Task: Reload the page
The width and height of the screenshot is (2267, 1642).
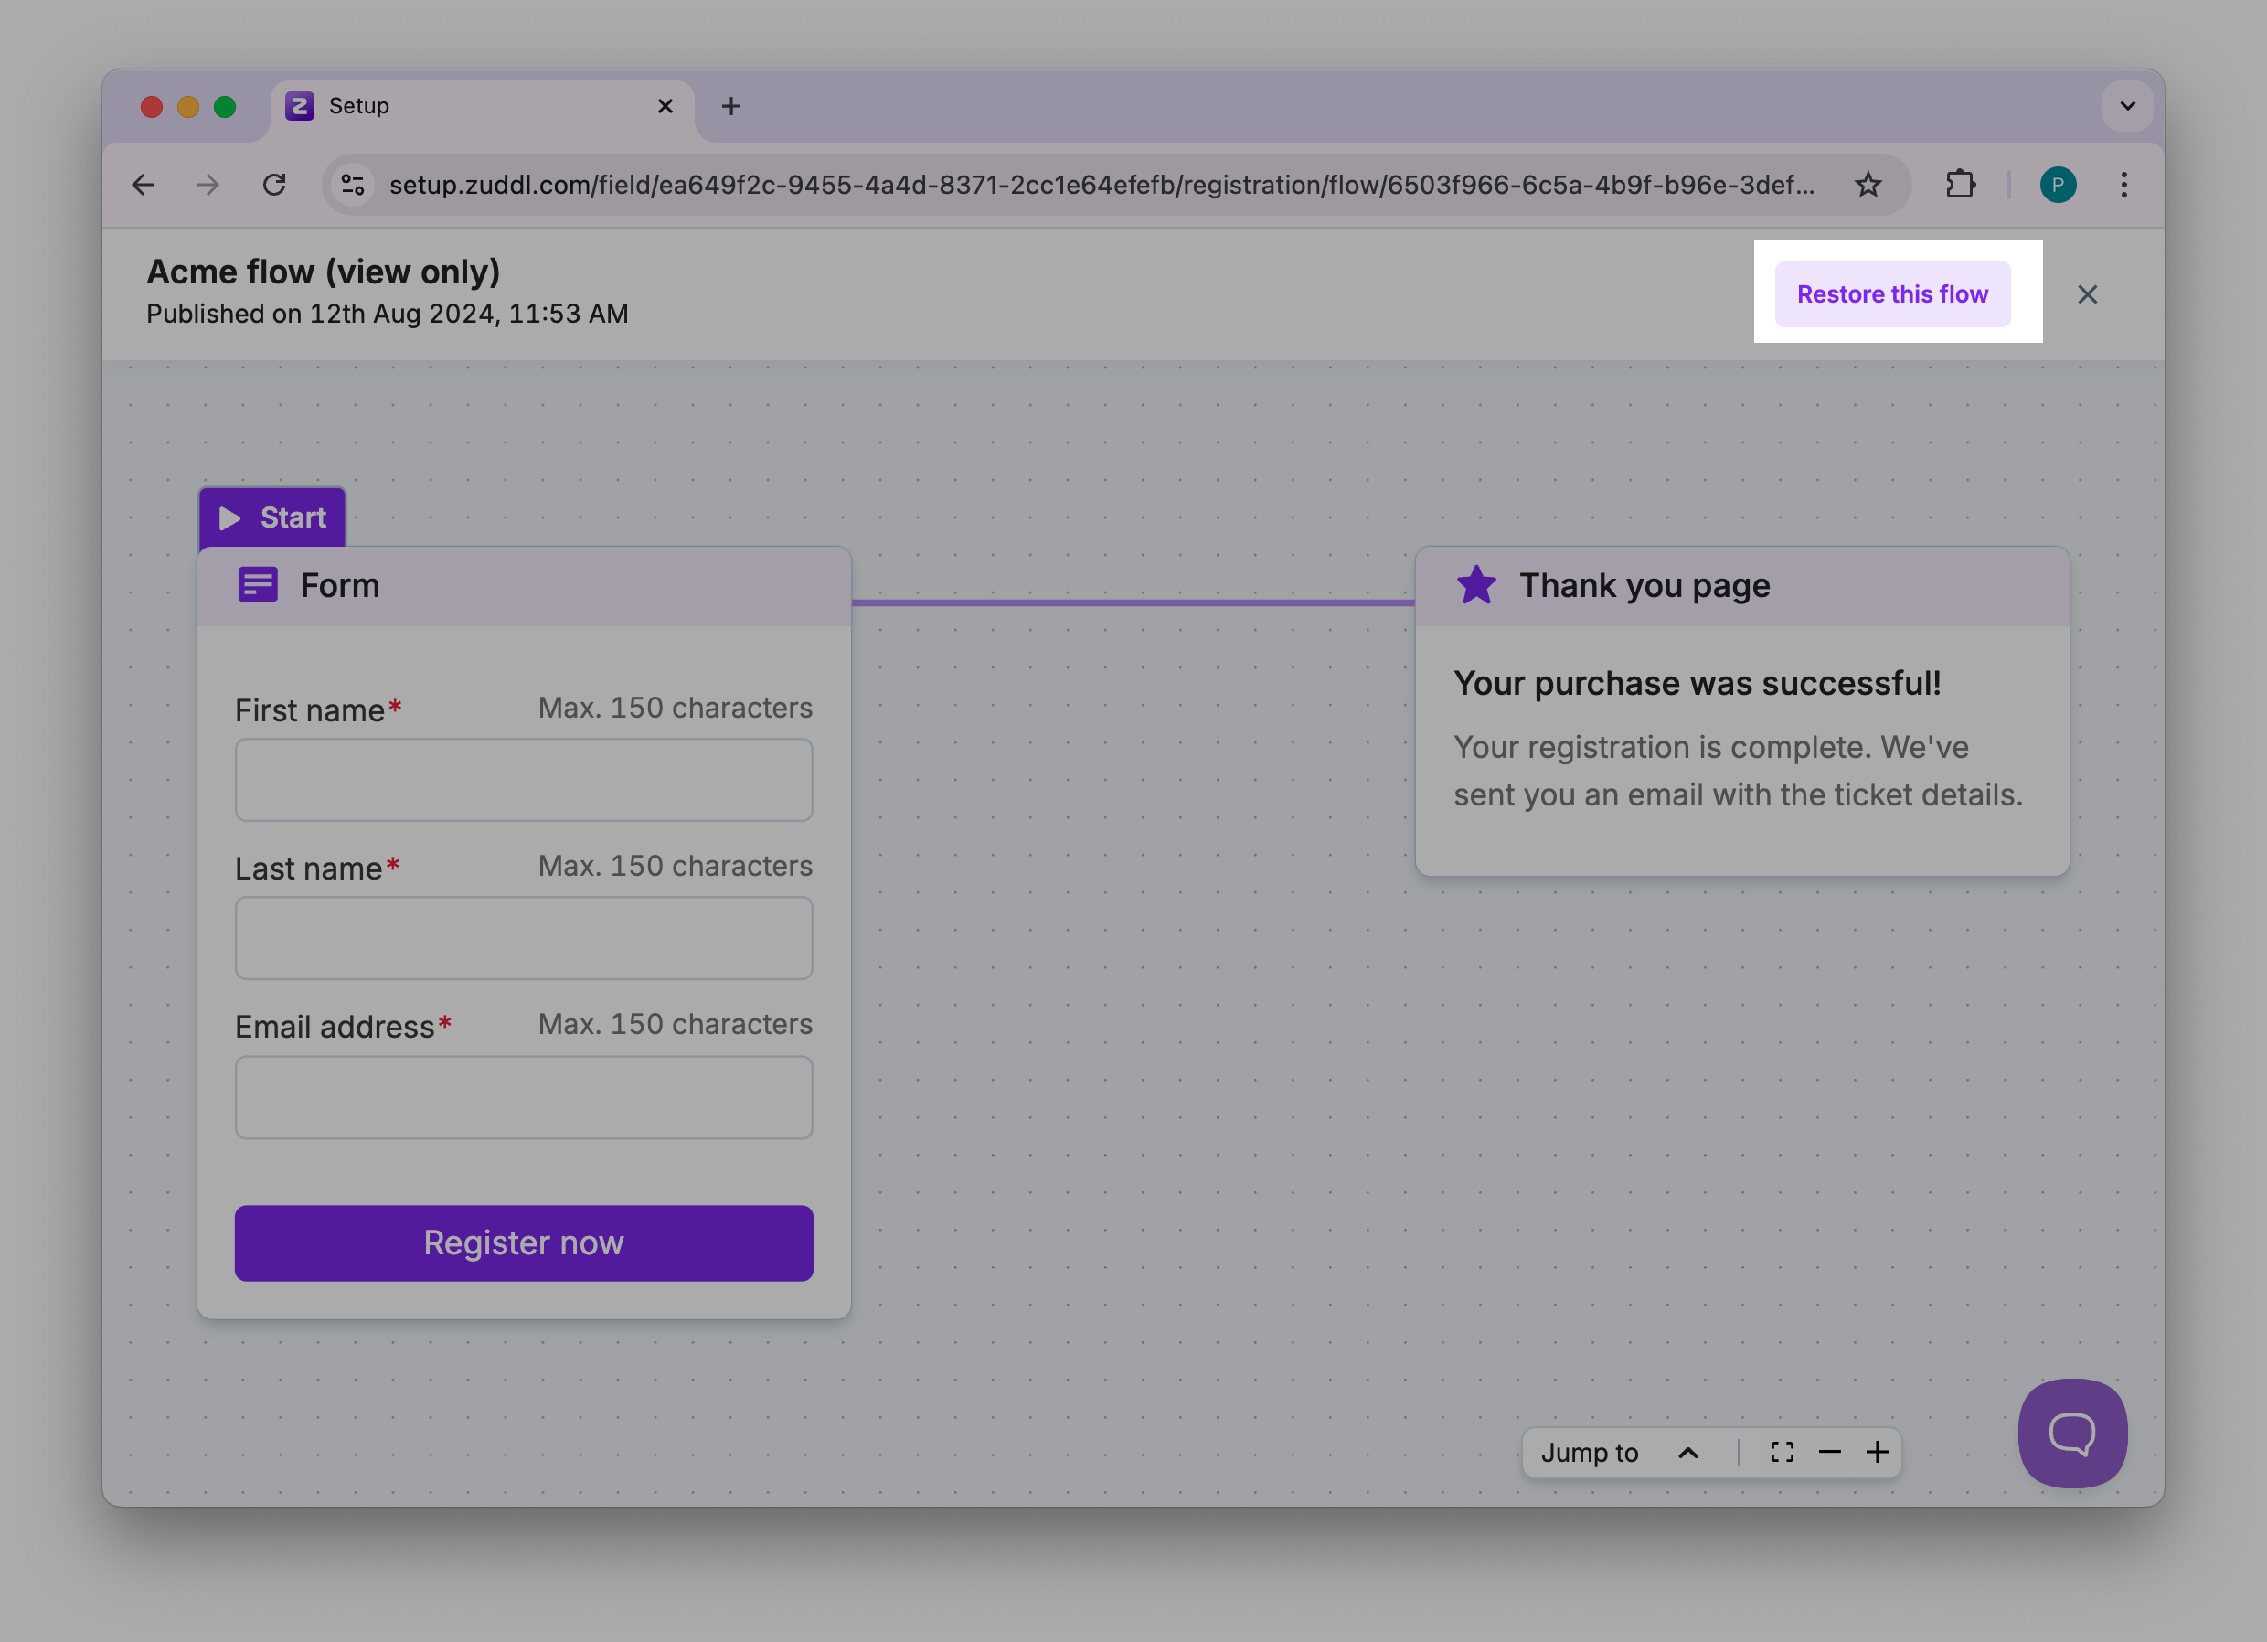Action: coord(274,185)
